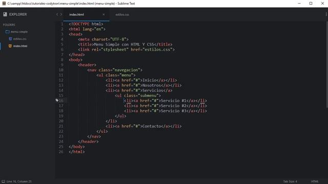Minimize the Sublime Text window
The image size is (328, 184).
299,4
